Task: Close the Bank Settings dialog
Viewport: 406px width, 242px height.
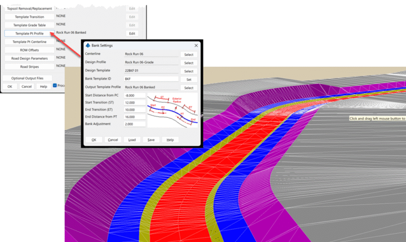Action: (x=196, y=45)
